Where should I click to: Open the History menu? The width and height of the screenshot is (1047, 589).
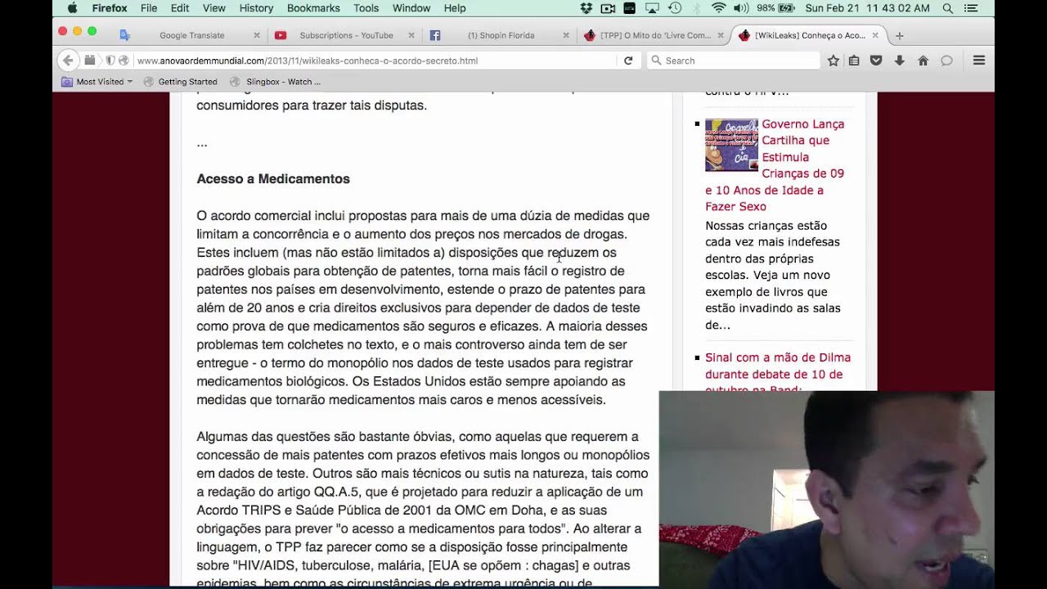[x=256, y=8]
